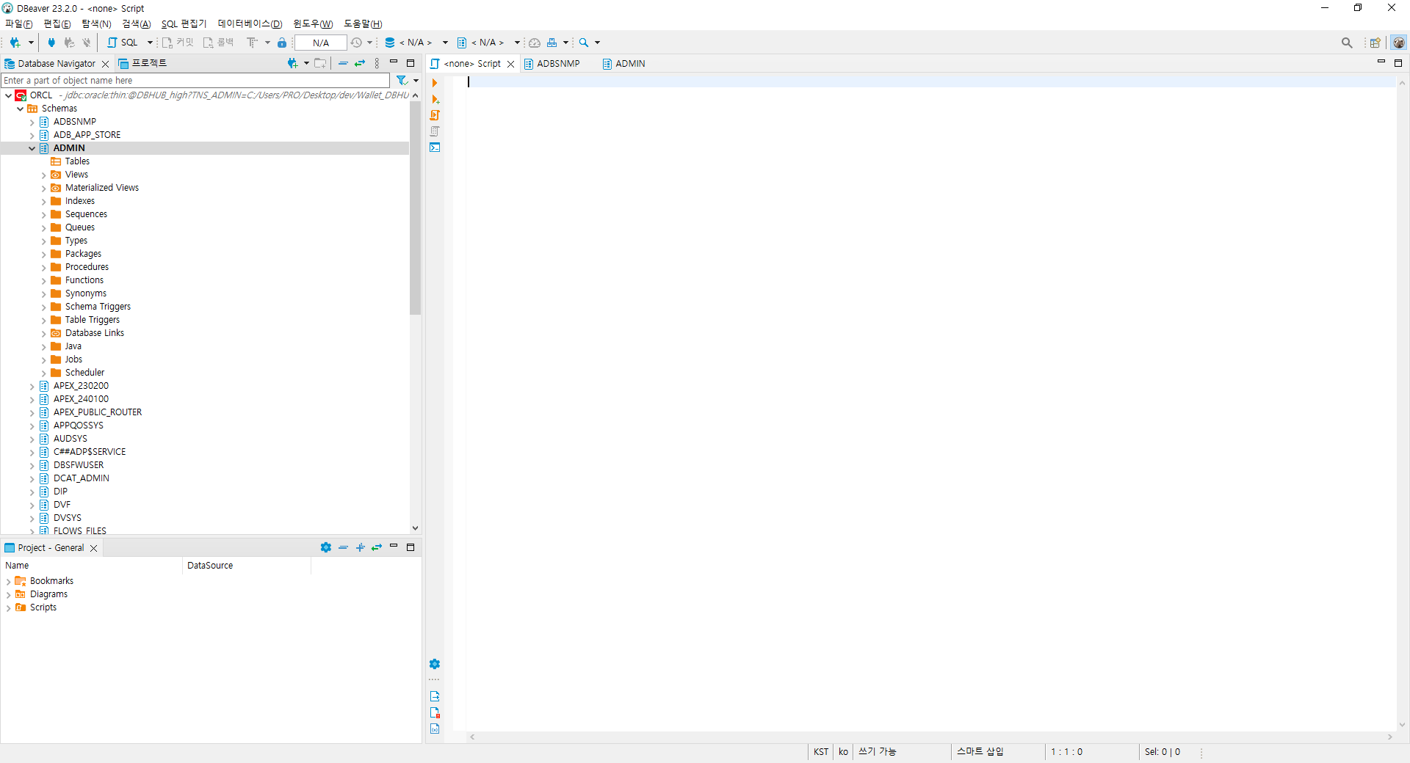
Task: Collapse all nodes in Database Navigator
Action: 343,63
